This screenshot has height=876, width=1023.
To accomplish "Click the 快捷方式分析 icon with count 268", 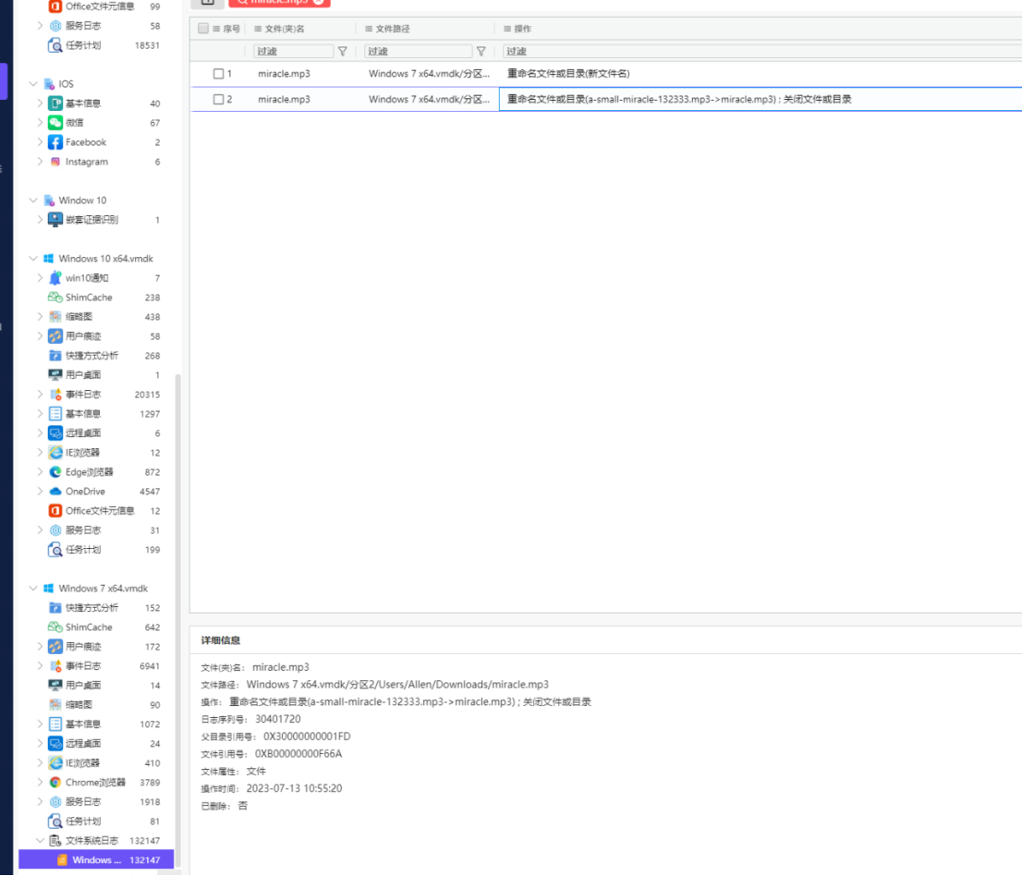I will (55, 356).
